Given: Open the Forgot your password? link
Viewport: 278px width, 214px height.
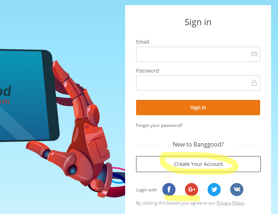Looking at the screenshot, I should coord(159,125).
